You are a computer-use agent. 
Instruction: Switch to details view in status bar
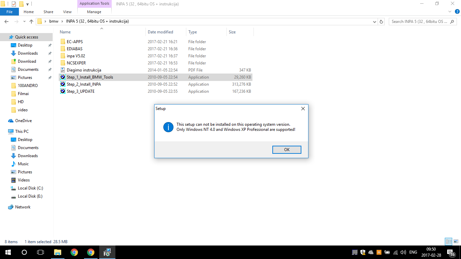pyautogui.click(x=449, y=241)
